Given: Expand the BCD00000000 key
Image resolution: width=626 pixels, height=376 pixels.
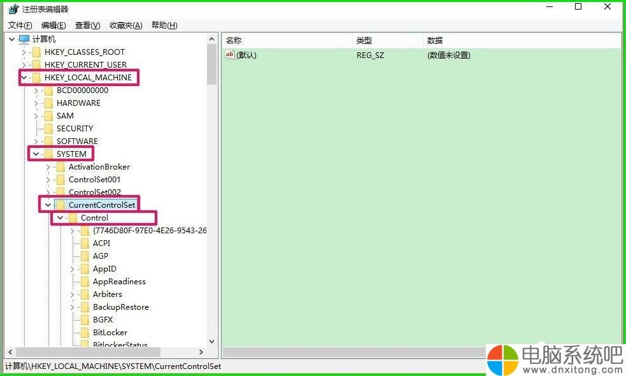Looking at the screenshot, I should tap(36, 90).
